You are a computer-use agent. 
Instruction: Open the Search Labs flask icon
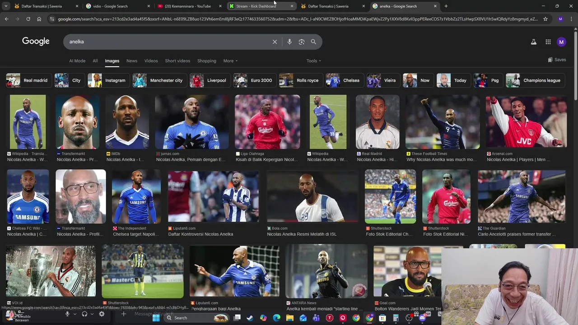click(x=533, y=42)
